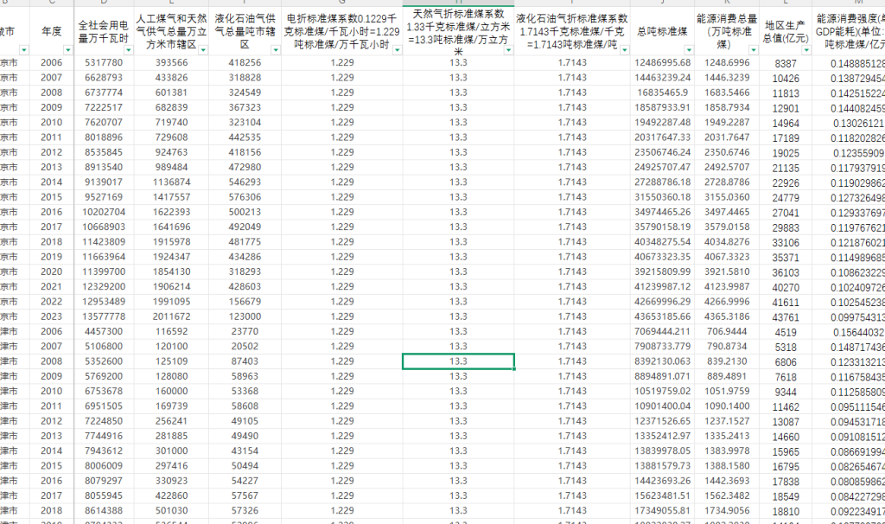Select cell with value 5317780

104,62
